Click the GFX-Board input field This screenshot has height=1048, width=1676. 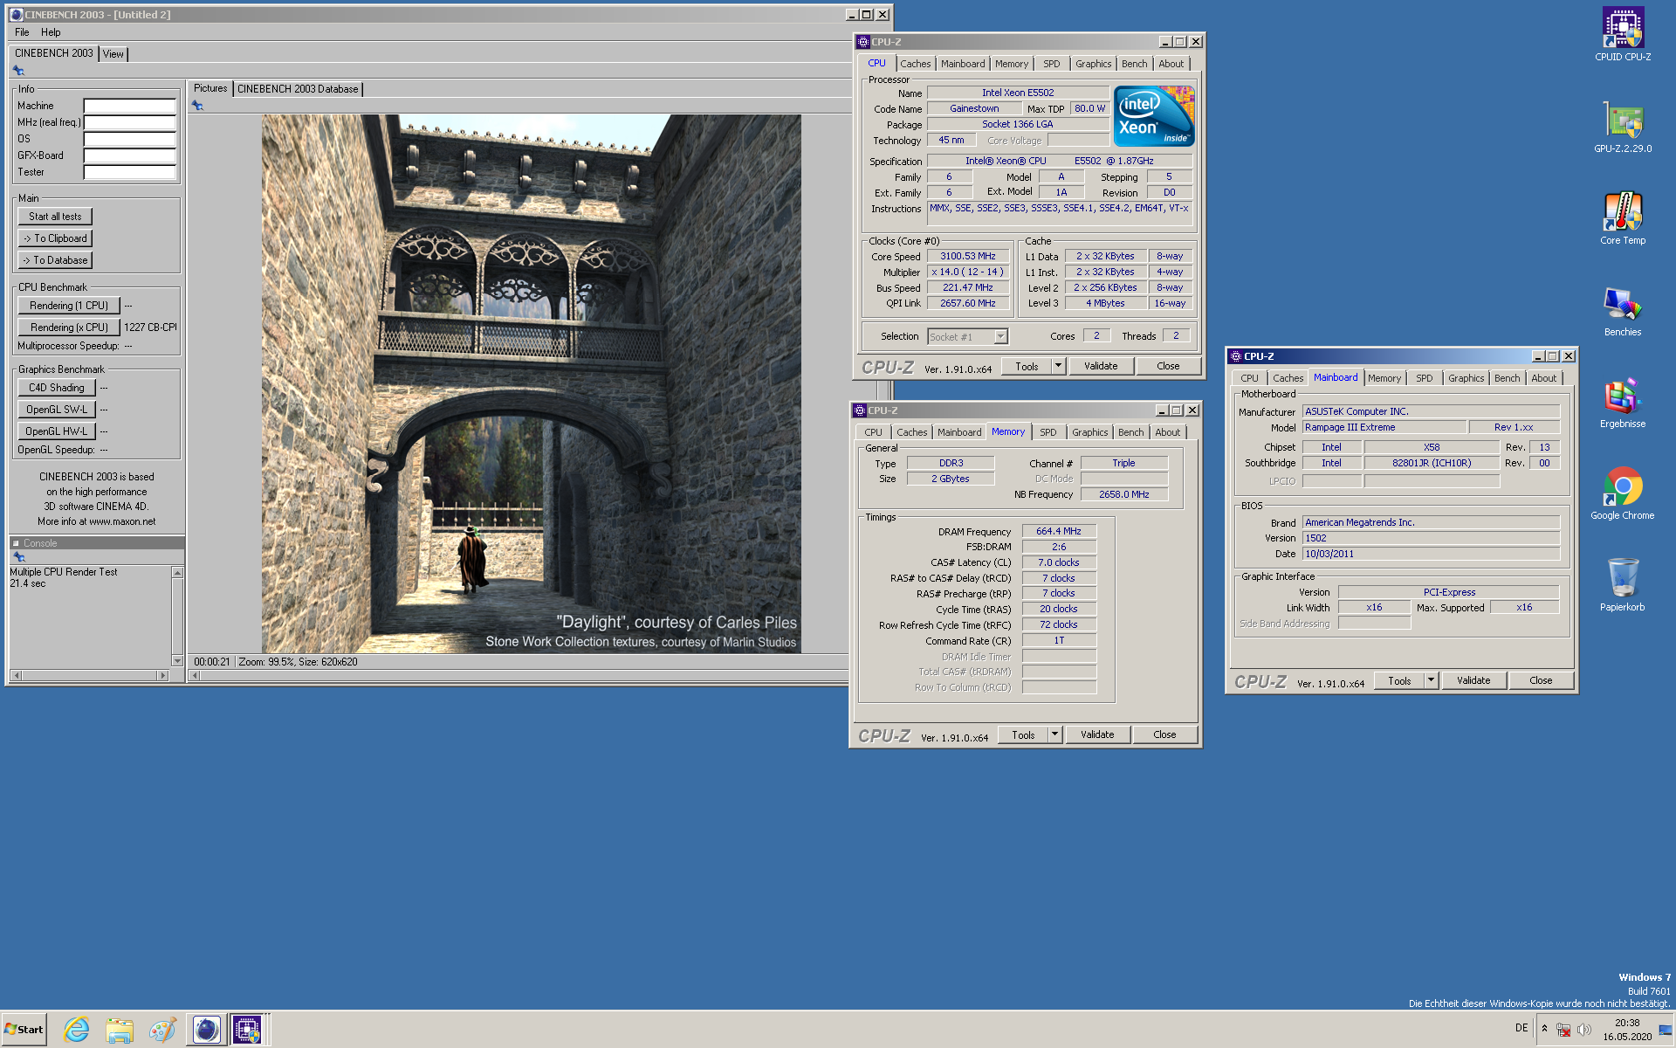130,155
